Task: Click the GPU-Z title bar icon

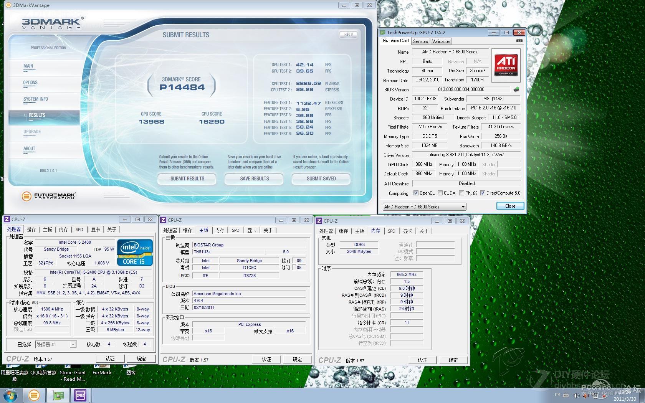Action: coord(383,33)
